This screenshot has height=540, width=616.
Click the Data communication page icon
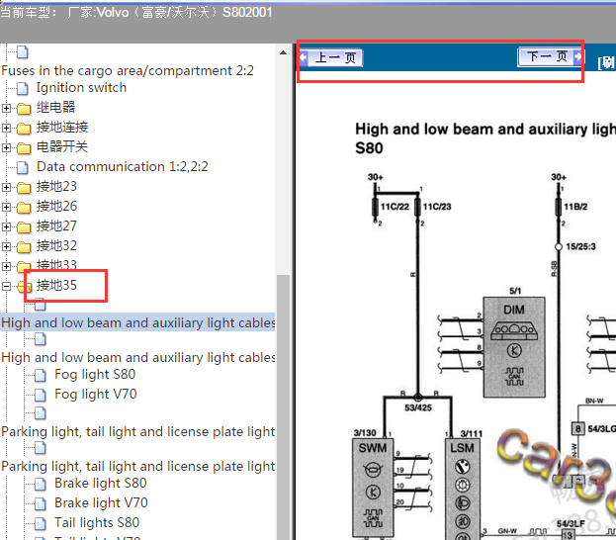[x=23, y=167]
